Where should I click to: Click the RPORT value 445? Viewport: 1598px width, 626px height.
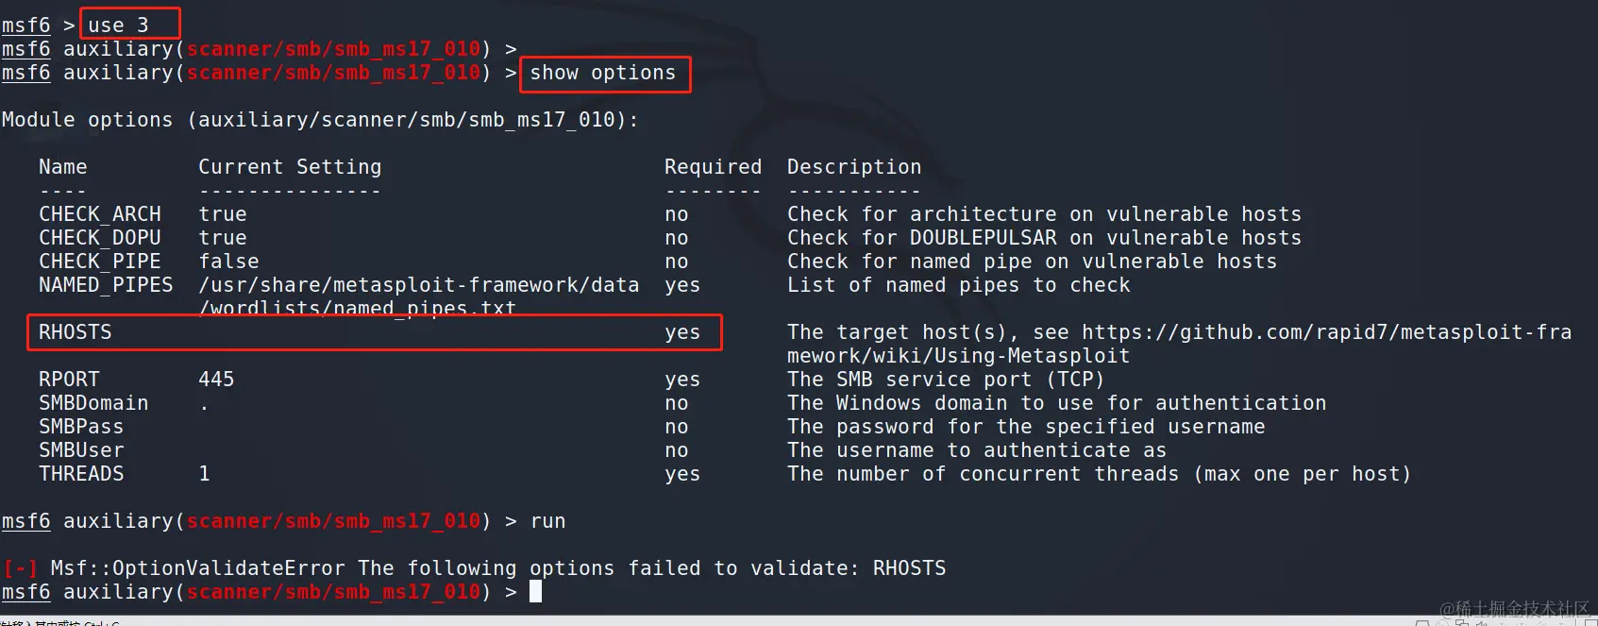tap(216, 380)
